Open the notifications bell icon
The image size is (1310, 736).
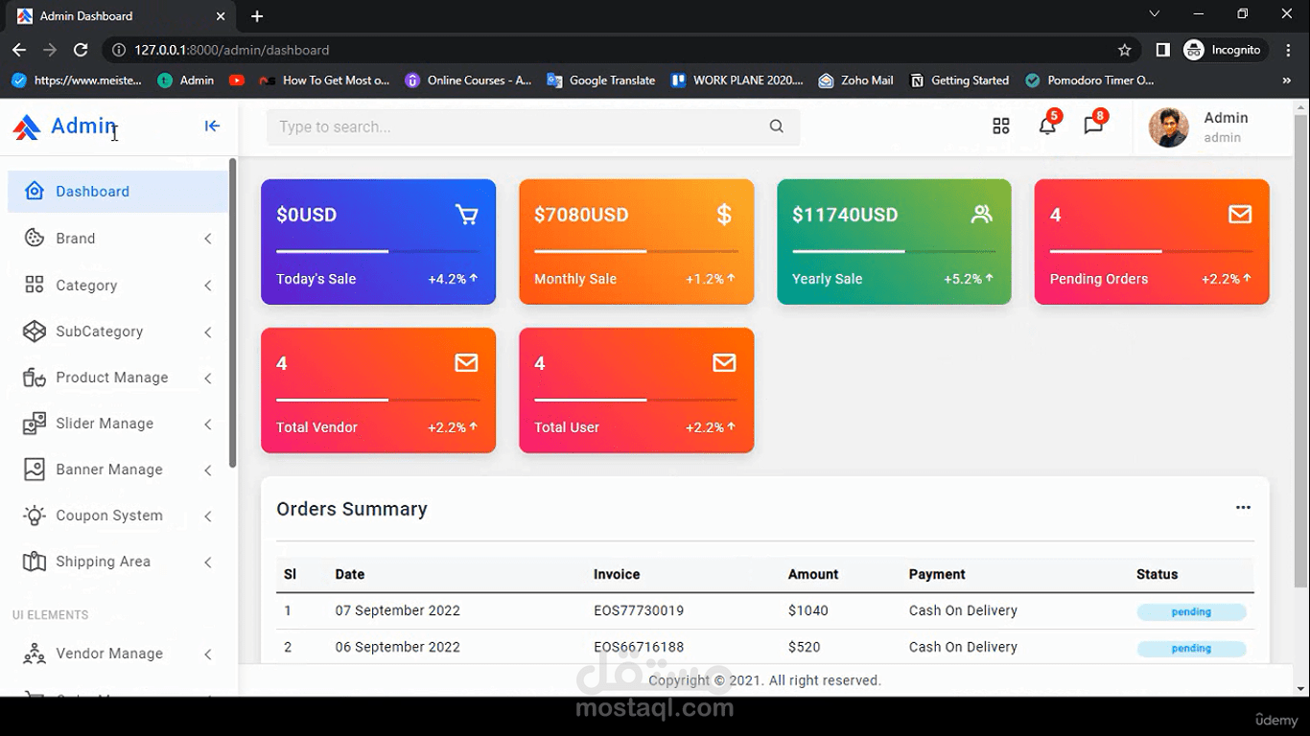(x=1047, y=126)
